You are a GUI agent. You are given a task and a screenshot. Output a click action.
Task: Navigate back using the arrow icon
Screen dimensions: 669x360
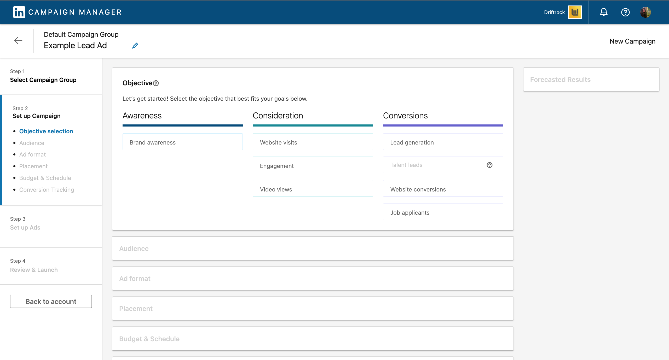(18, 40)
